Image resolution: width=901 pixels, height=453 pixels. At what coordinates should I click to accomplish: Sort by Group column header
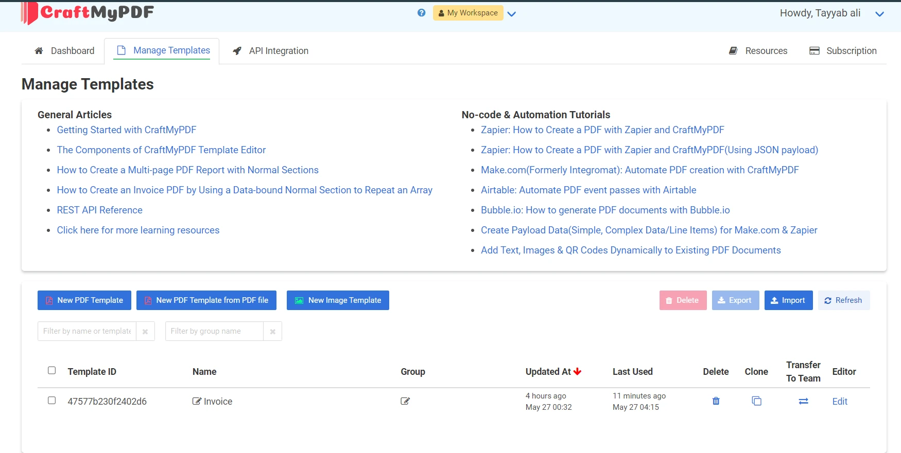(413, 372)
